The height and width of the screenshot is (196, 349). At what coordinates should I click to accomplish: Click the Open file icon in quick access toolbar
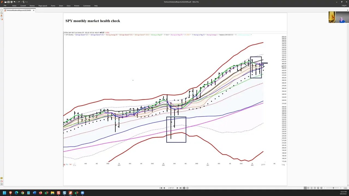5,2
